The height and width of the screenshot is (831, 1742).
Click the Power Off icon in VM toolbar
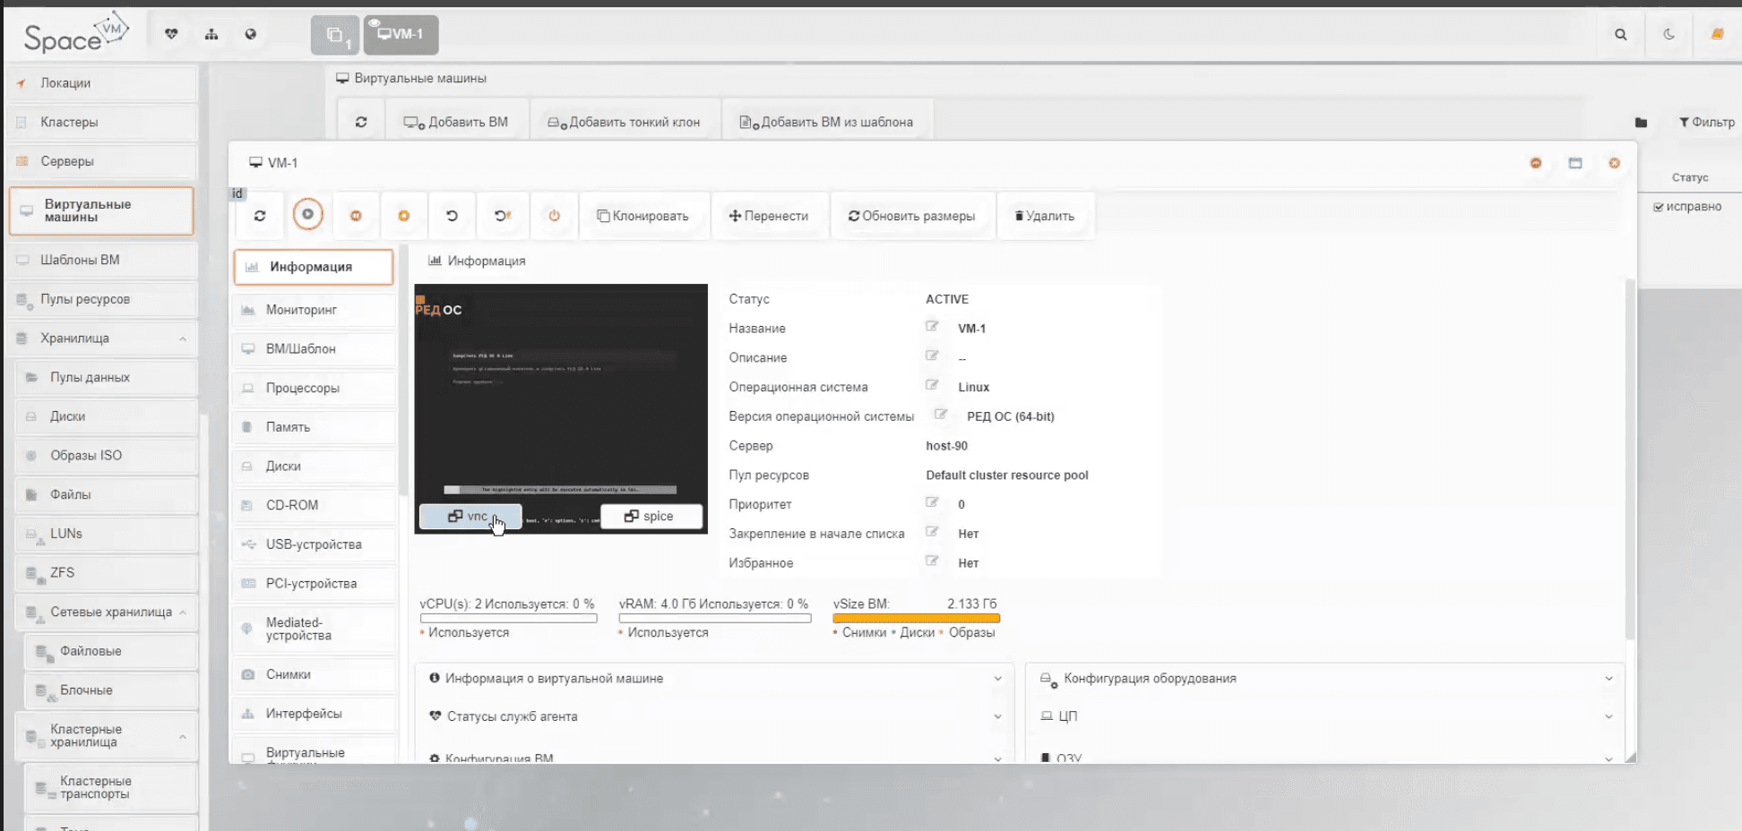pos(554,215)
